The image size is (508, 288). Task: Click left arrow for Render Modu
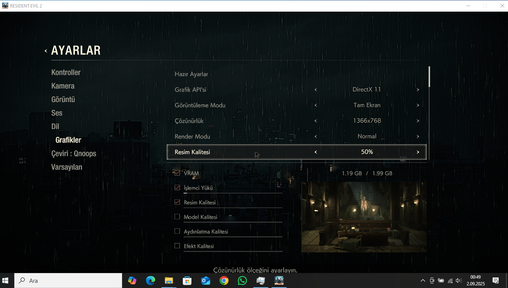pos(316,136)
